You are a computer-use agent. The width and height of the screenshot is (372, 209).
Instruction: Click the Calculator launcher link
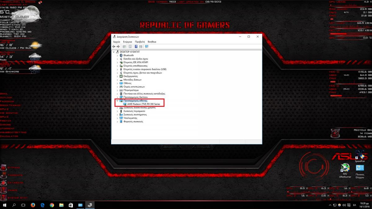9,136
